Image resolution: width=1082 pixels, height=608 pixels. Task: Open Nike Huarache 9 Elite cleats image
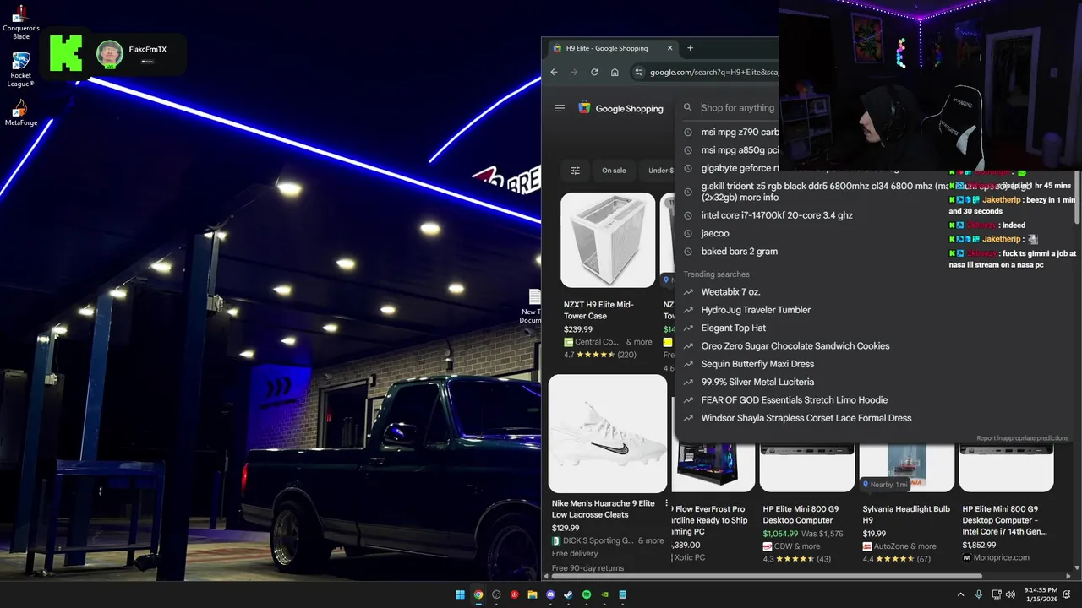[608, 433]
